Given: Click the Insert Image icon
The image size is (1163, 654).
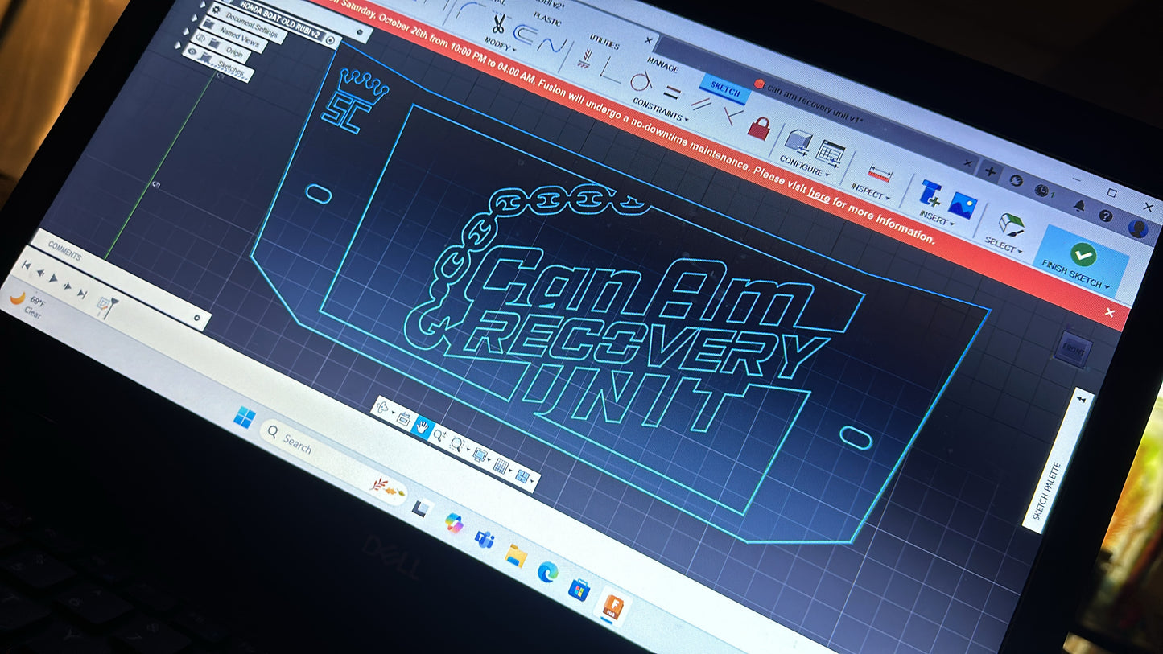Looking at the screenshot, I should pyautogui.click(x=963, y=205).
